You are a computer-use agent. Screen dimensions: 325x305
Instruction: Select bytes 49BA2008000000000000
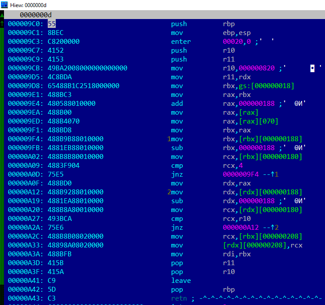(88, 68)
